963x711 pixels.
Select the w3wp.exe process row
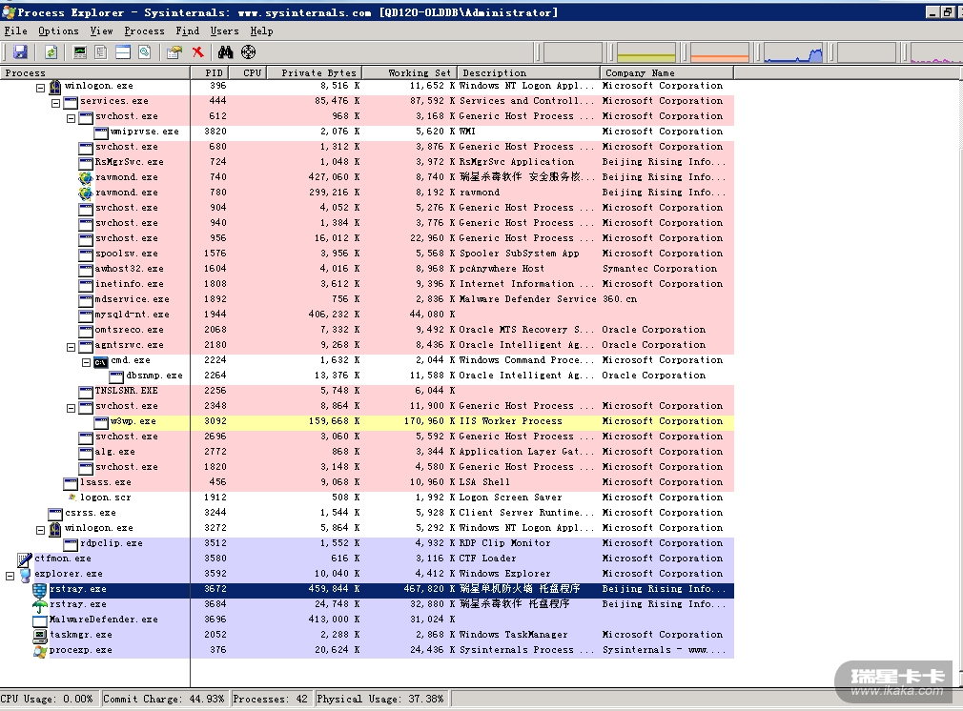(133, 421)
